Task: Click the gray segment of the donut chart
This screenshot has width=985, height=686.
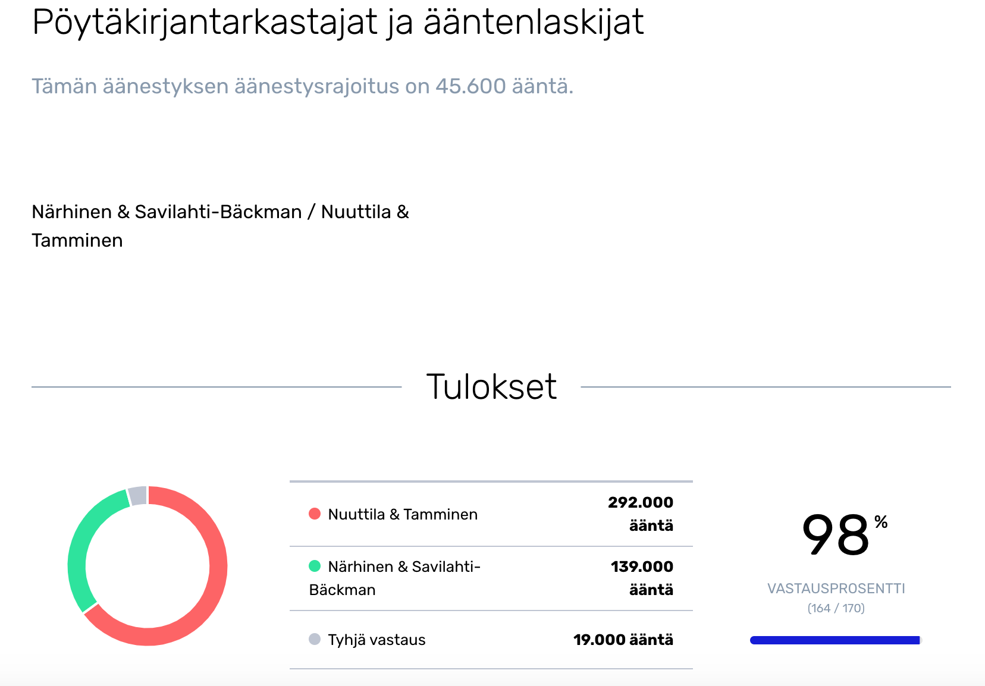Action: click(138, 496)
